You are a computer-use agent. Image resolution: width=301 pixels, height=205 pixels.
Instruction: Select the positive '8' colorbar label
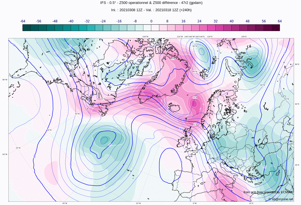click(167, 21)
